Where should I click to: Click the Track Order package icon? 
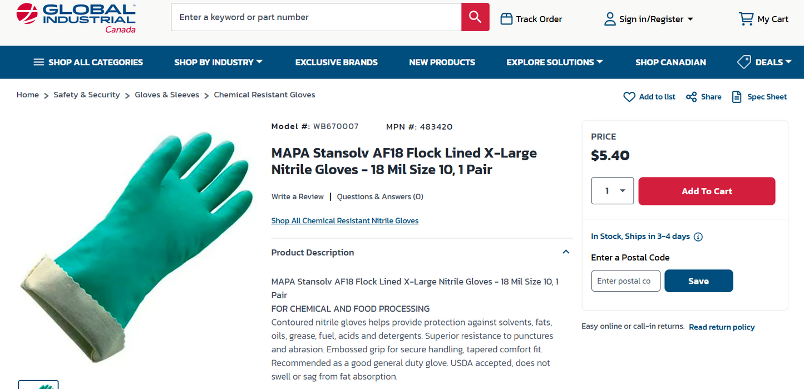tap(506, 18)
